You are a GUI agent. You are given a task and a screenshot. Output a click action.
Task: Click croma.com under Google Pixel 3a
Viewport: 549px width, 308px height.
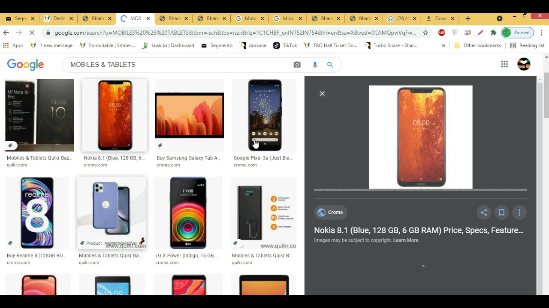(x=245, y=165)
